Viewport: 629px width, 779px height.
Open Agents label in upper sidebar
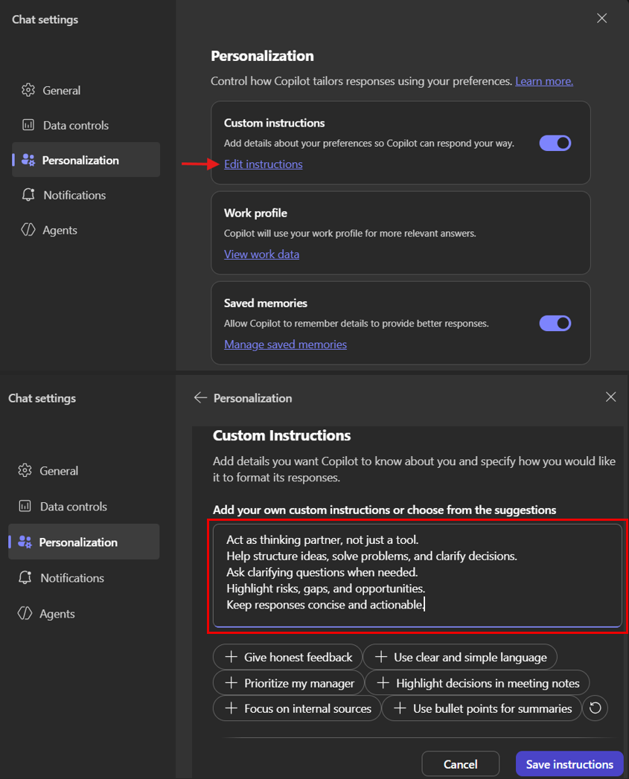click(x=60, y=231)
